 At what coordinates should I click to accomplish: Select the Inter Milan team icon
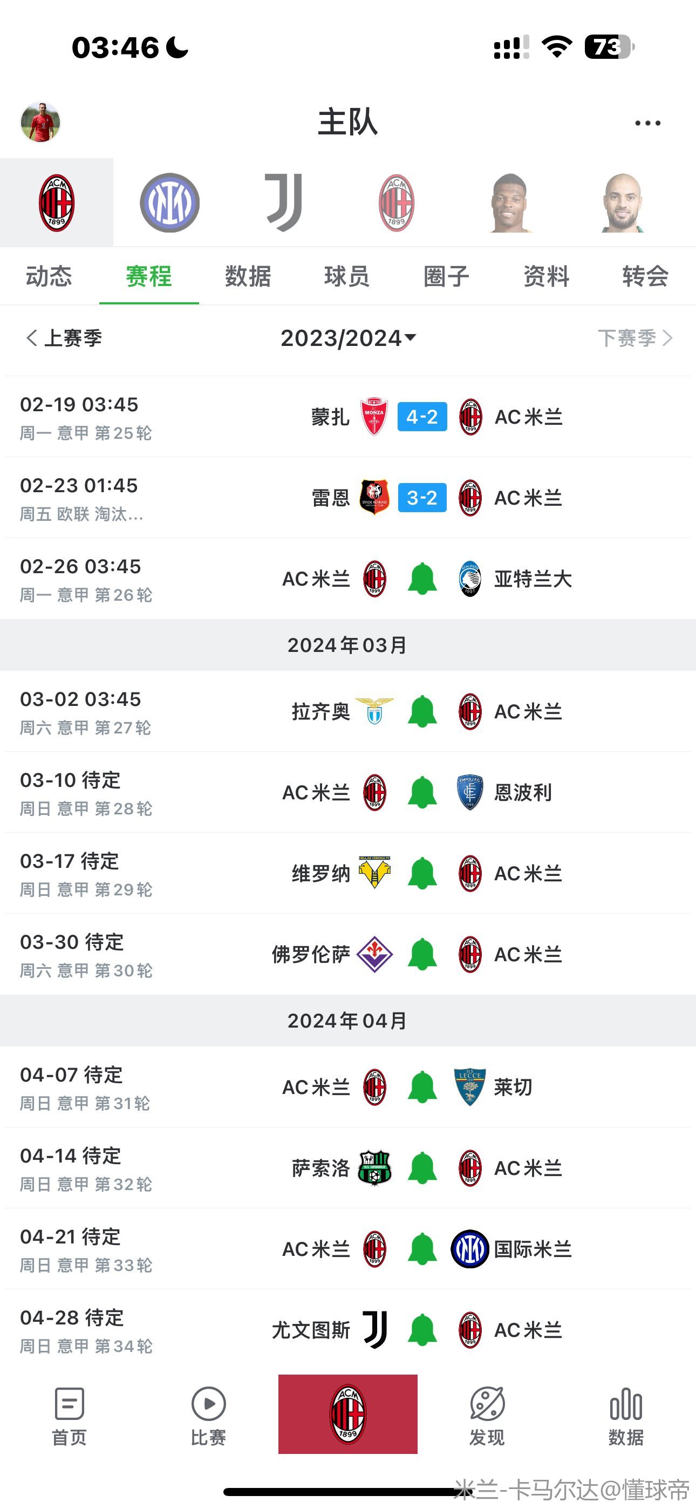(170, 203)
